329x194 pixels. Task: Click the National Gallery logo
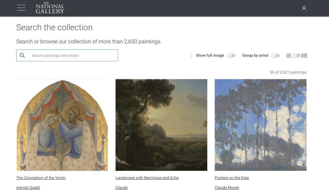50,8
